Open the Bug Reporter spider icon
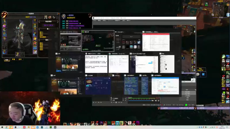Image resolution: width=230 pixels, height=129 pixels. click(x=203, y=74)
